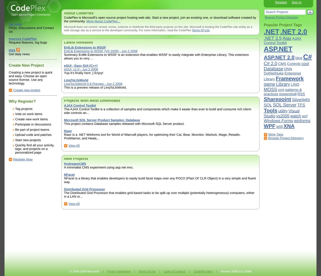Viewport: 321px width, 276px height.
Task: Open eGUI - Easy GUI (C++) project
Action: pos(81,66)
